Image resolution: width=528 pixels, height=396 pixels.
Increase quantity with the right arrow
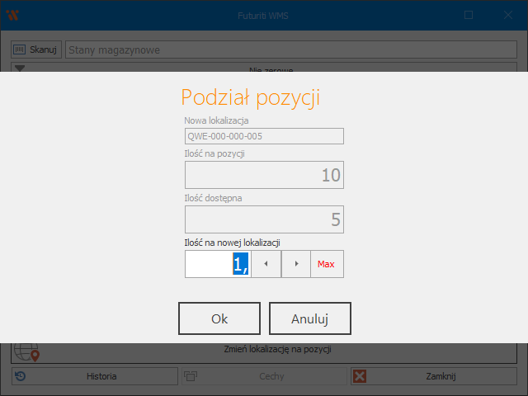click(x=296, y=264)
